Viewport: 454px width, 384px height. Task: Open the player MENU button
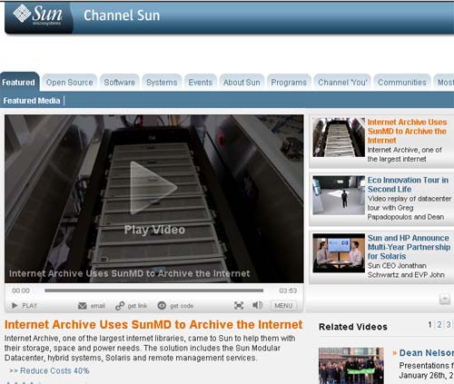point(283,306)
